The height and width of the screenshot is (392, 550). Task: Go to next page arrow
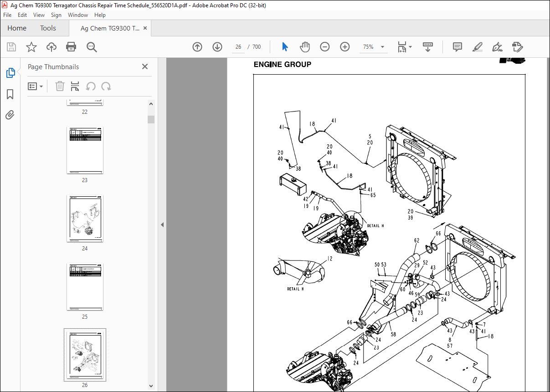click(217, 47)
